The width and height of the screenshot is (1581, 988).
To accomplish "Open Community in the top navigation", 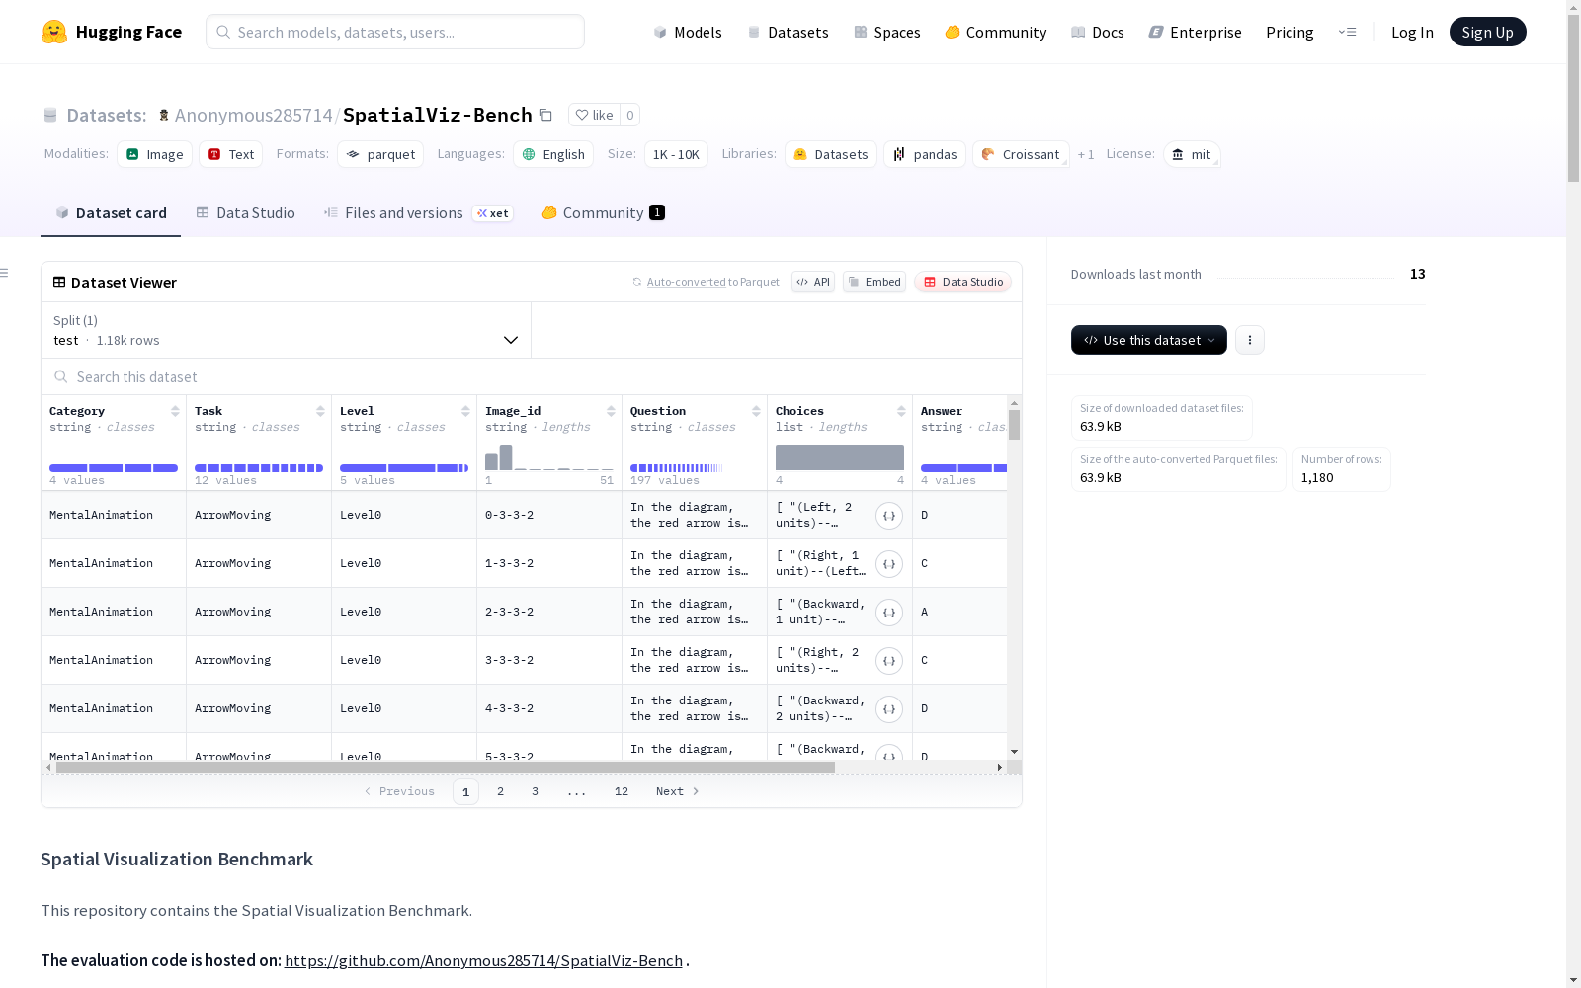I will pos(996,32).
